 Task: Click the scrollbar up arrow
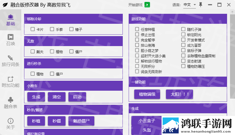232,12
